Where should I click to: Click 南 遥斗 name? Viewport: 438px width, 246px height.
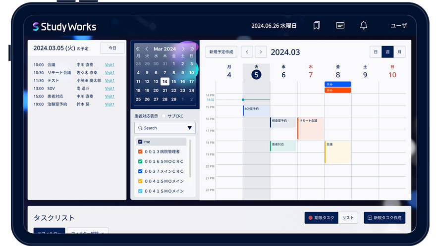click(x=83, y=89)
